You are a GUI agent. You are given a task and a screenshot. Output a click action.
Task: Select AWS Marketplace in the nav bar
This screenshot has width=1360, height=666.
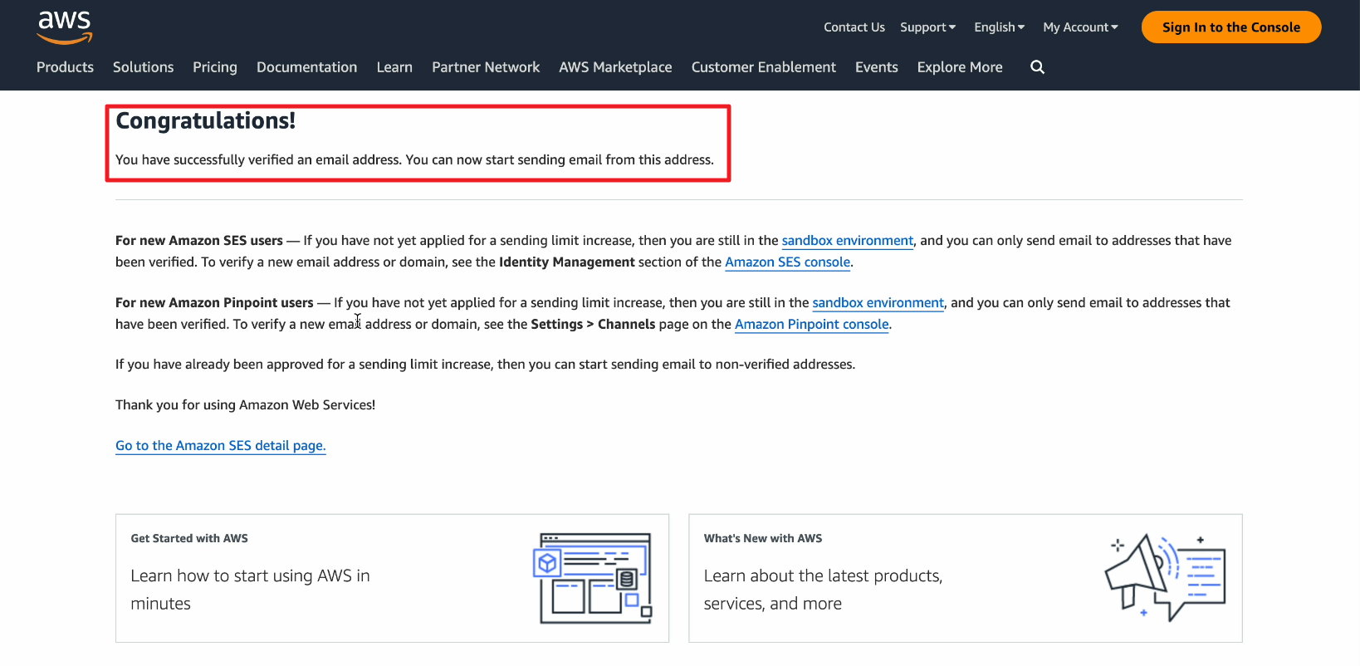coord(615,67)
